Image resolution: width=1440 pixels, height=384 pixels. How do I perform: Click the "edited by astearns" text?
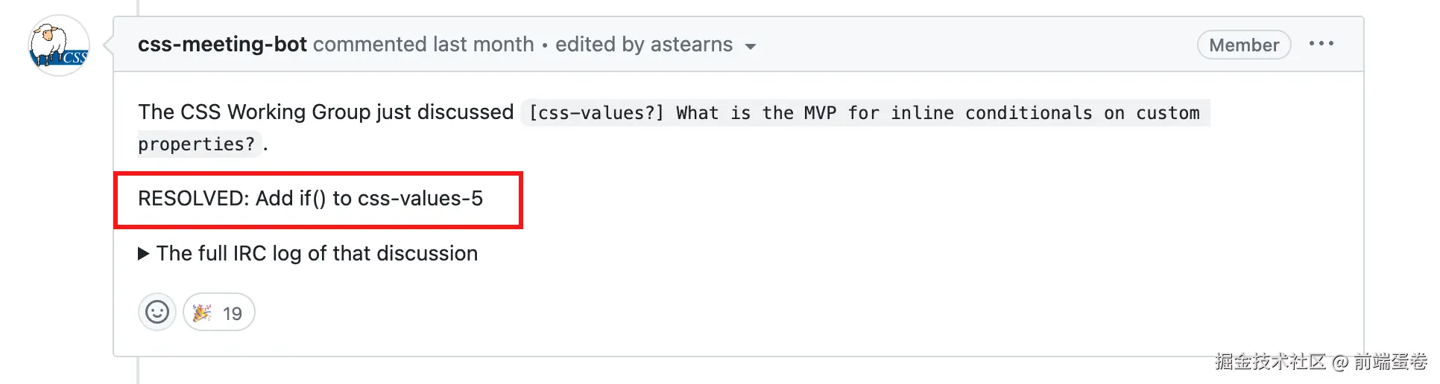[x=643, y=45]
